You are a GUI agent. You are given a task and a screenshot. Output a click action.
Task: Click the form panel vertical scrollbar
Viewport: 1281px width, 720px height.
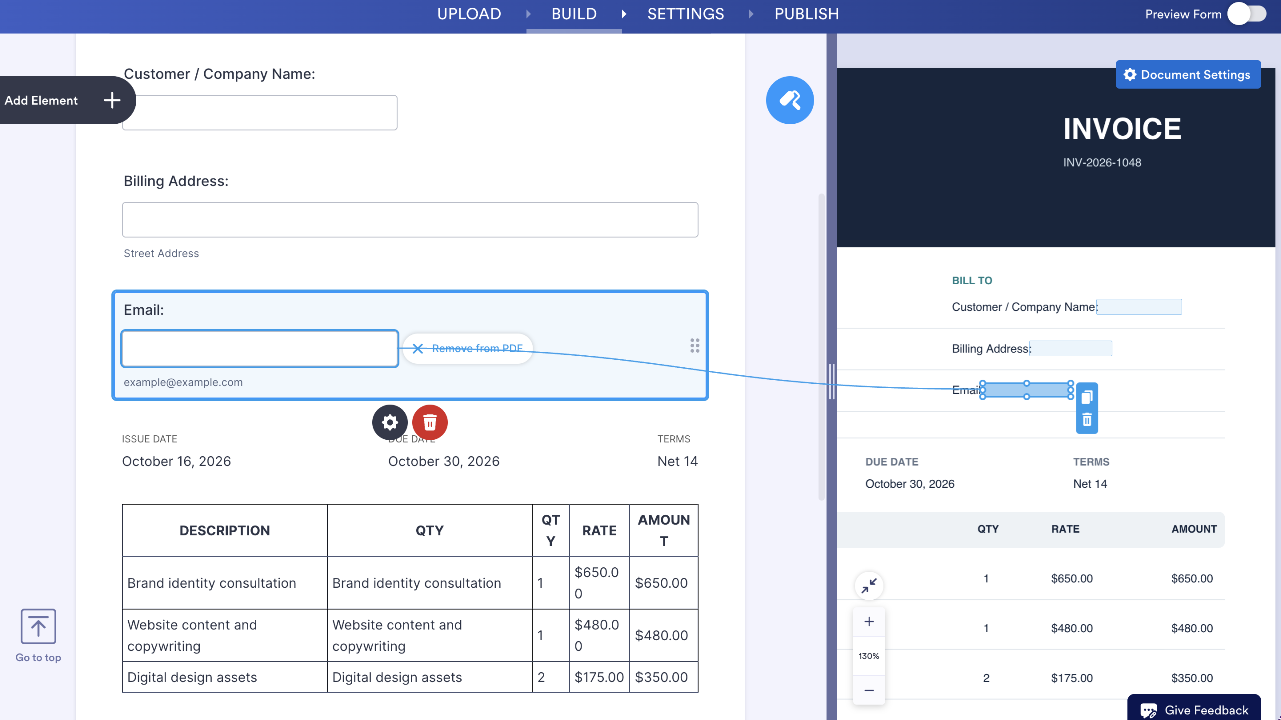821,347
